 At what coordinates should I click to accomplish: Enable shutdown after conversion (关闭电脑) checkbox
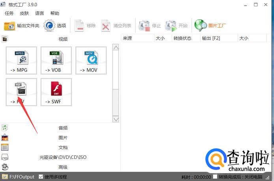point(215,177)
